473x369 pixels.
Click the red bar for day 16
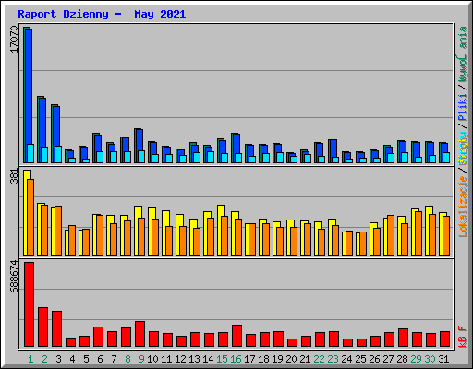coord(236,336)
